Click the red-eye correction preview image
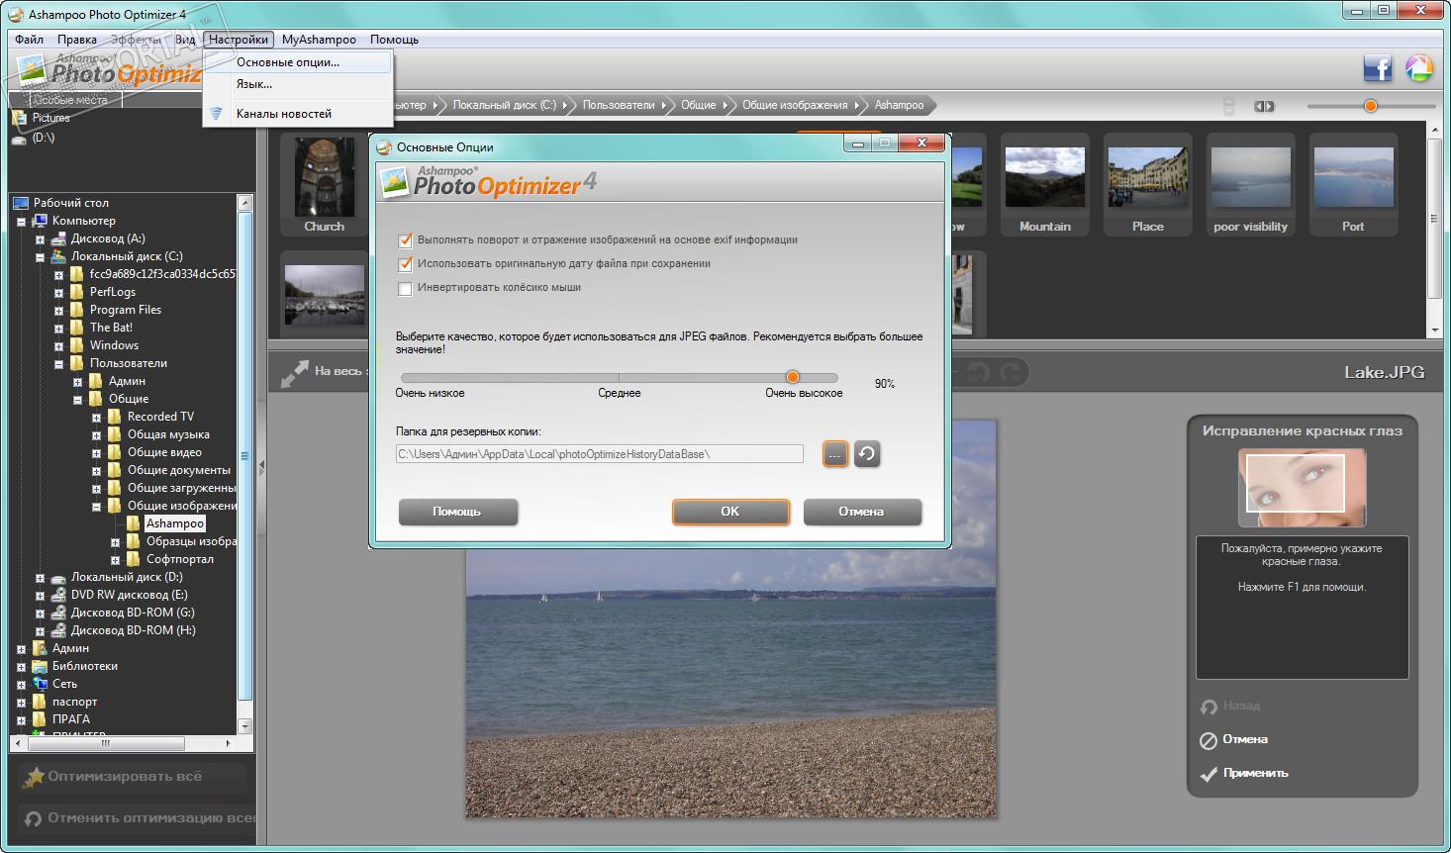Screen dimensions: 1451x853 click(1303, 487)
